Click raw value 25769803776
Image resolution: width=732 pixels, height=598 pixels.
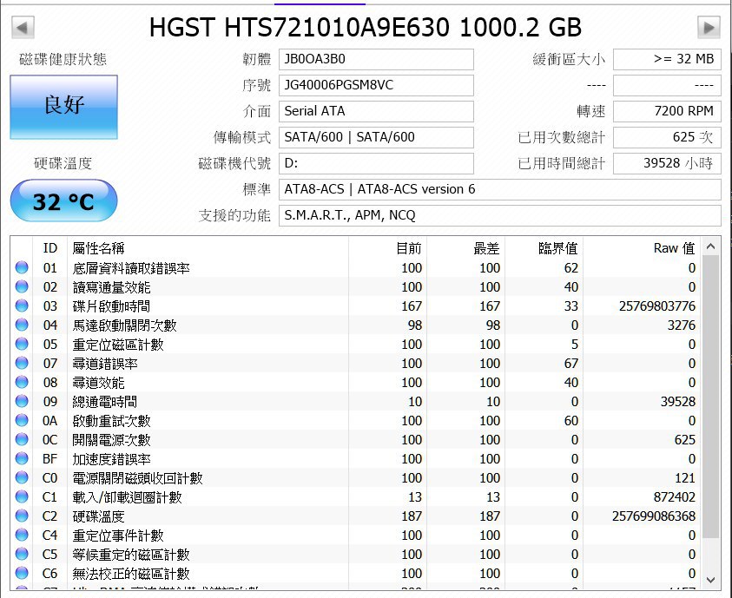[656, 306]
